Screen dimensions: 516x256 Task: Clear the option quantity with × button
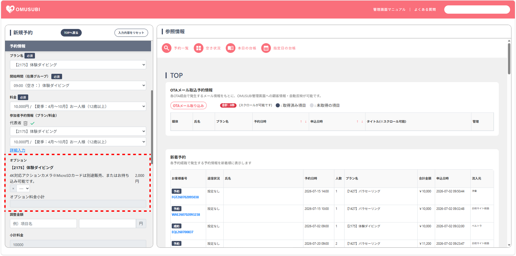[13, 188]
